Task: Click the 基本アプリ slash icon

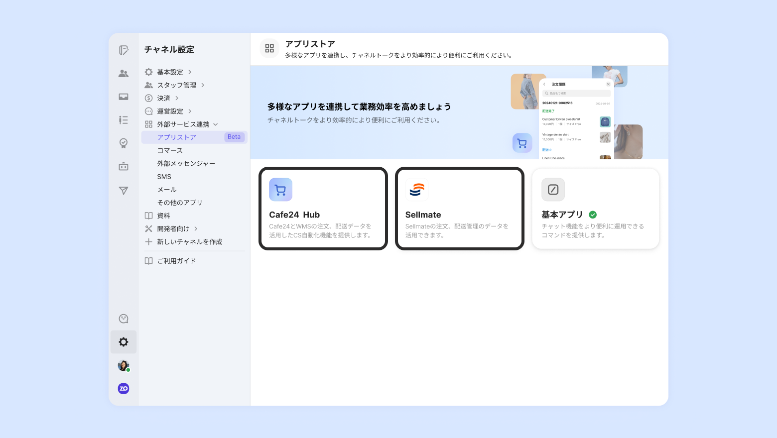Action: pos(553,190)
